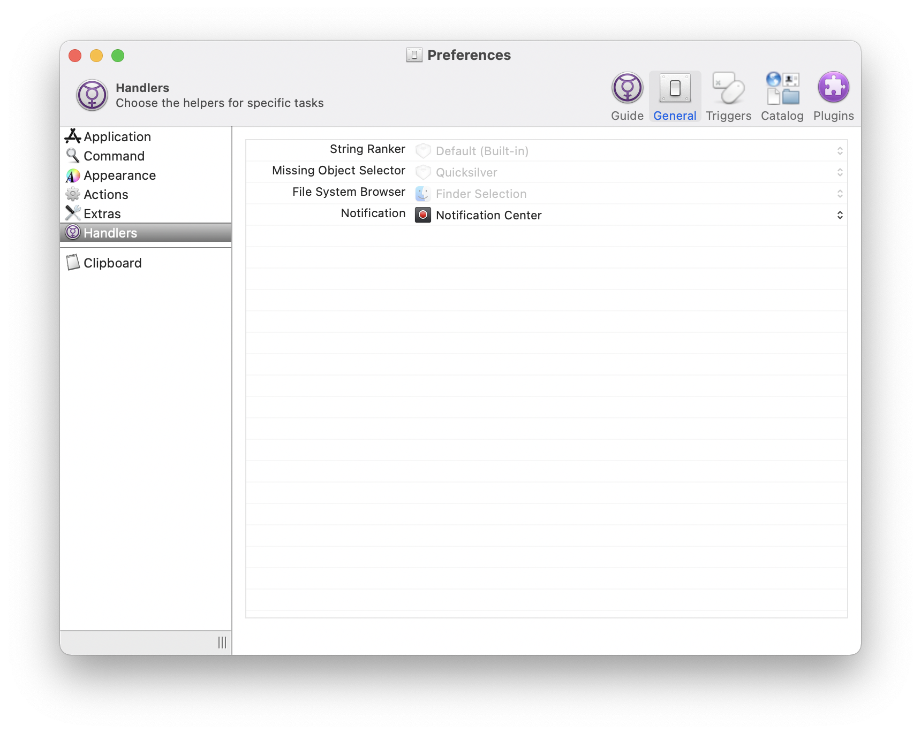Click the Appearance color wheel icon

coord(73,175)
